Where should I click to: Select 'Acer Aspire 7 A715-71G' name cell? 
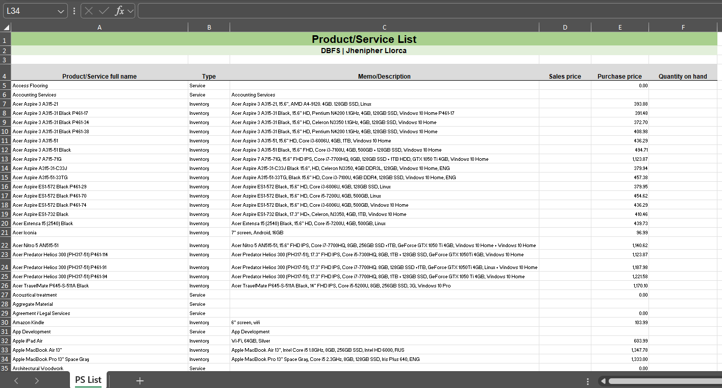coord(99,159)
